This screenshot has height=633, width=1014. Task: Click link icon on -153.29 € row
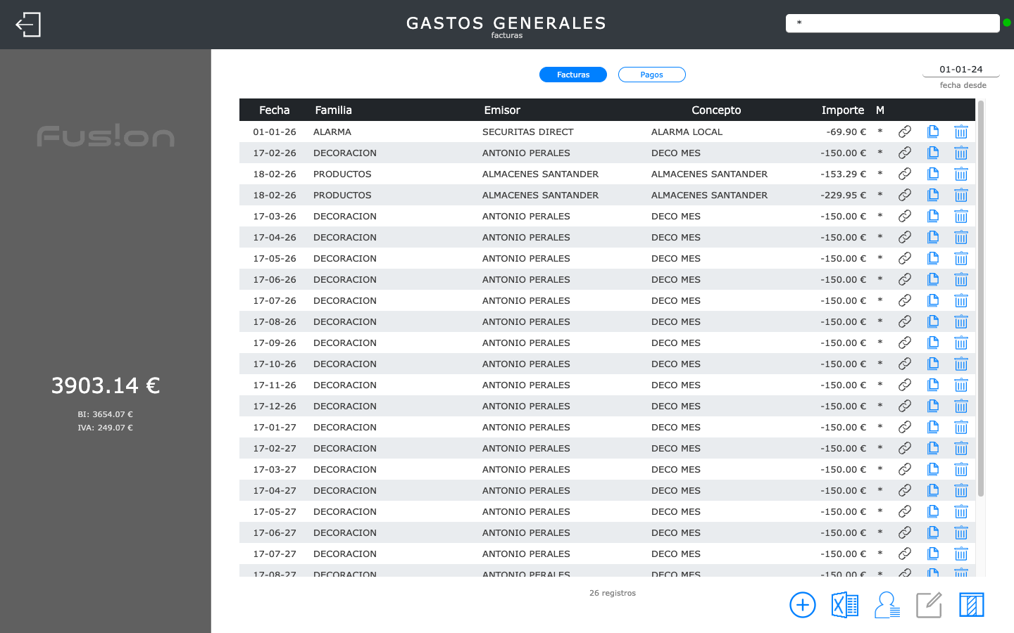click(905, 174)
